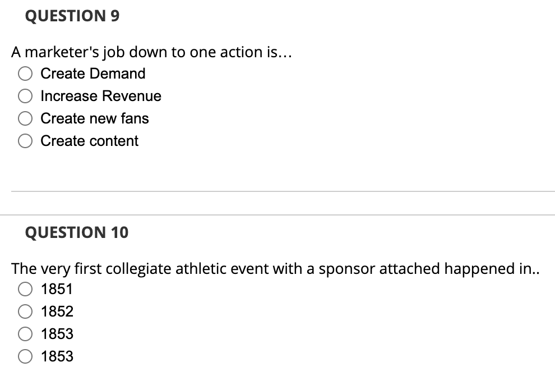This screenshot has height=385, width=555.
Task: Click the 1851 answer label
Action: coord(57,289)
